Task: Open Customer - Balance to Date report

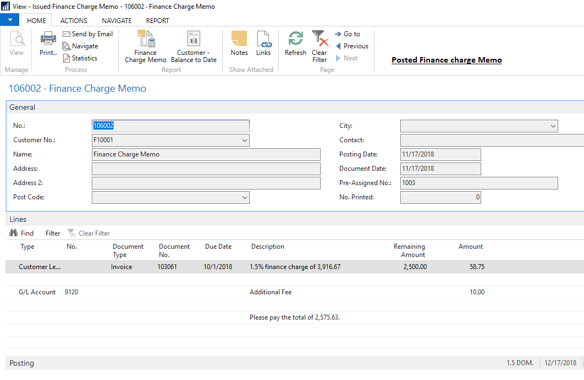Action: pyautogui.click(x=193, y=47)
